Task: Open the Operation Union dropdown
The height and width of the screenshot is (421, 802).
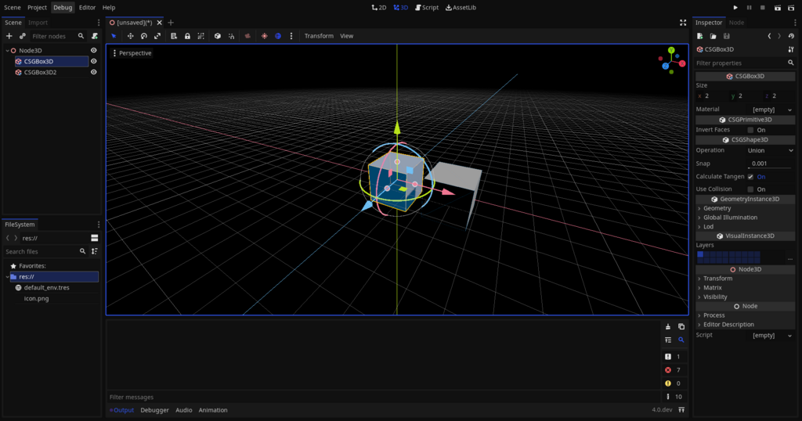Action: 771,150
